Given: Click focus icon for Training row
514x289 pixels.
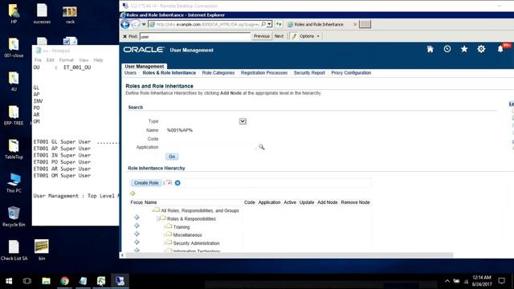Looking at the screenshot, I should (137, 226).
